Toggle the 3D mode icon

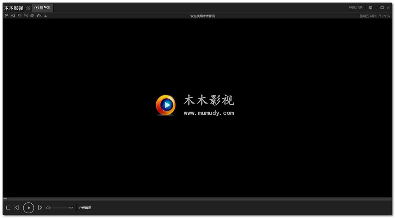coord(39,16)
